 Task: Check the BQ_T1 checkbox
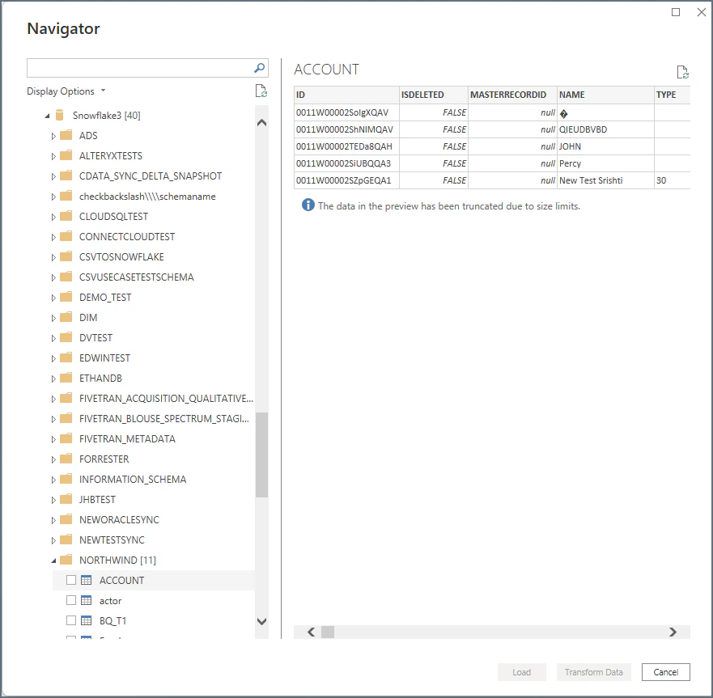(x=70, y=620)
